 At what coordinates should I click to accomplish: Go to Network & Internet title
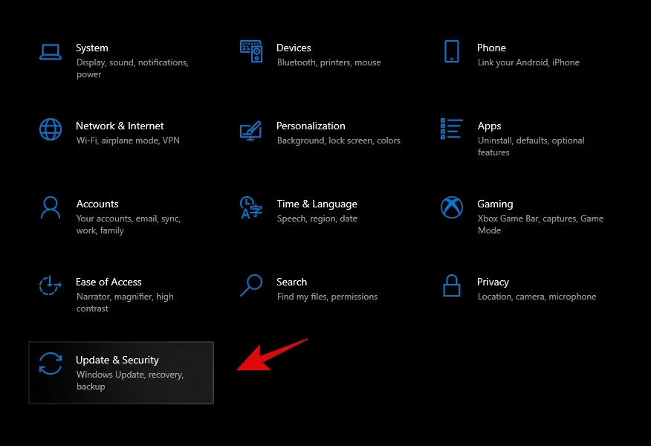[120, 126]
